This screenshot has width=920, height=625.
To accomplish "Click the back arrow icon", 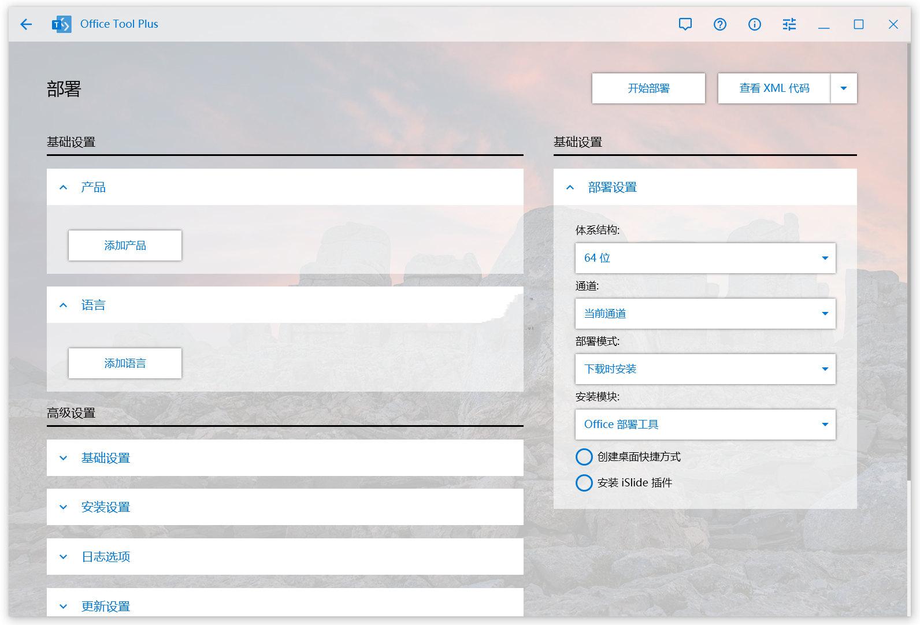I will pyautogui.click(x=26, y=24).
